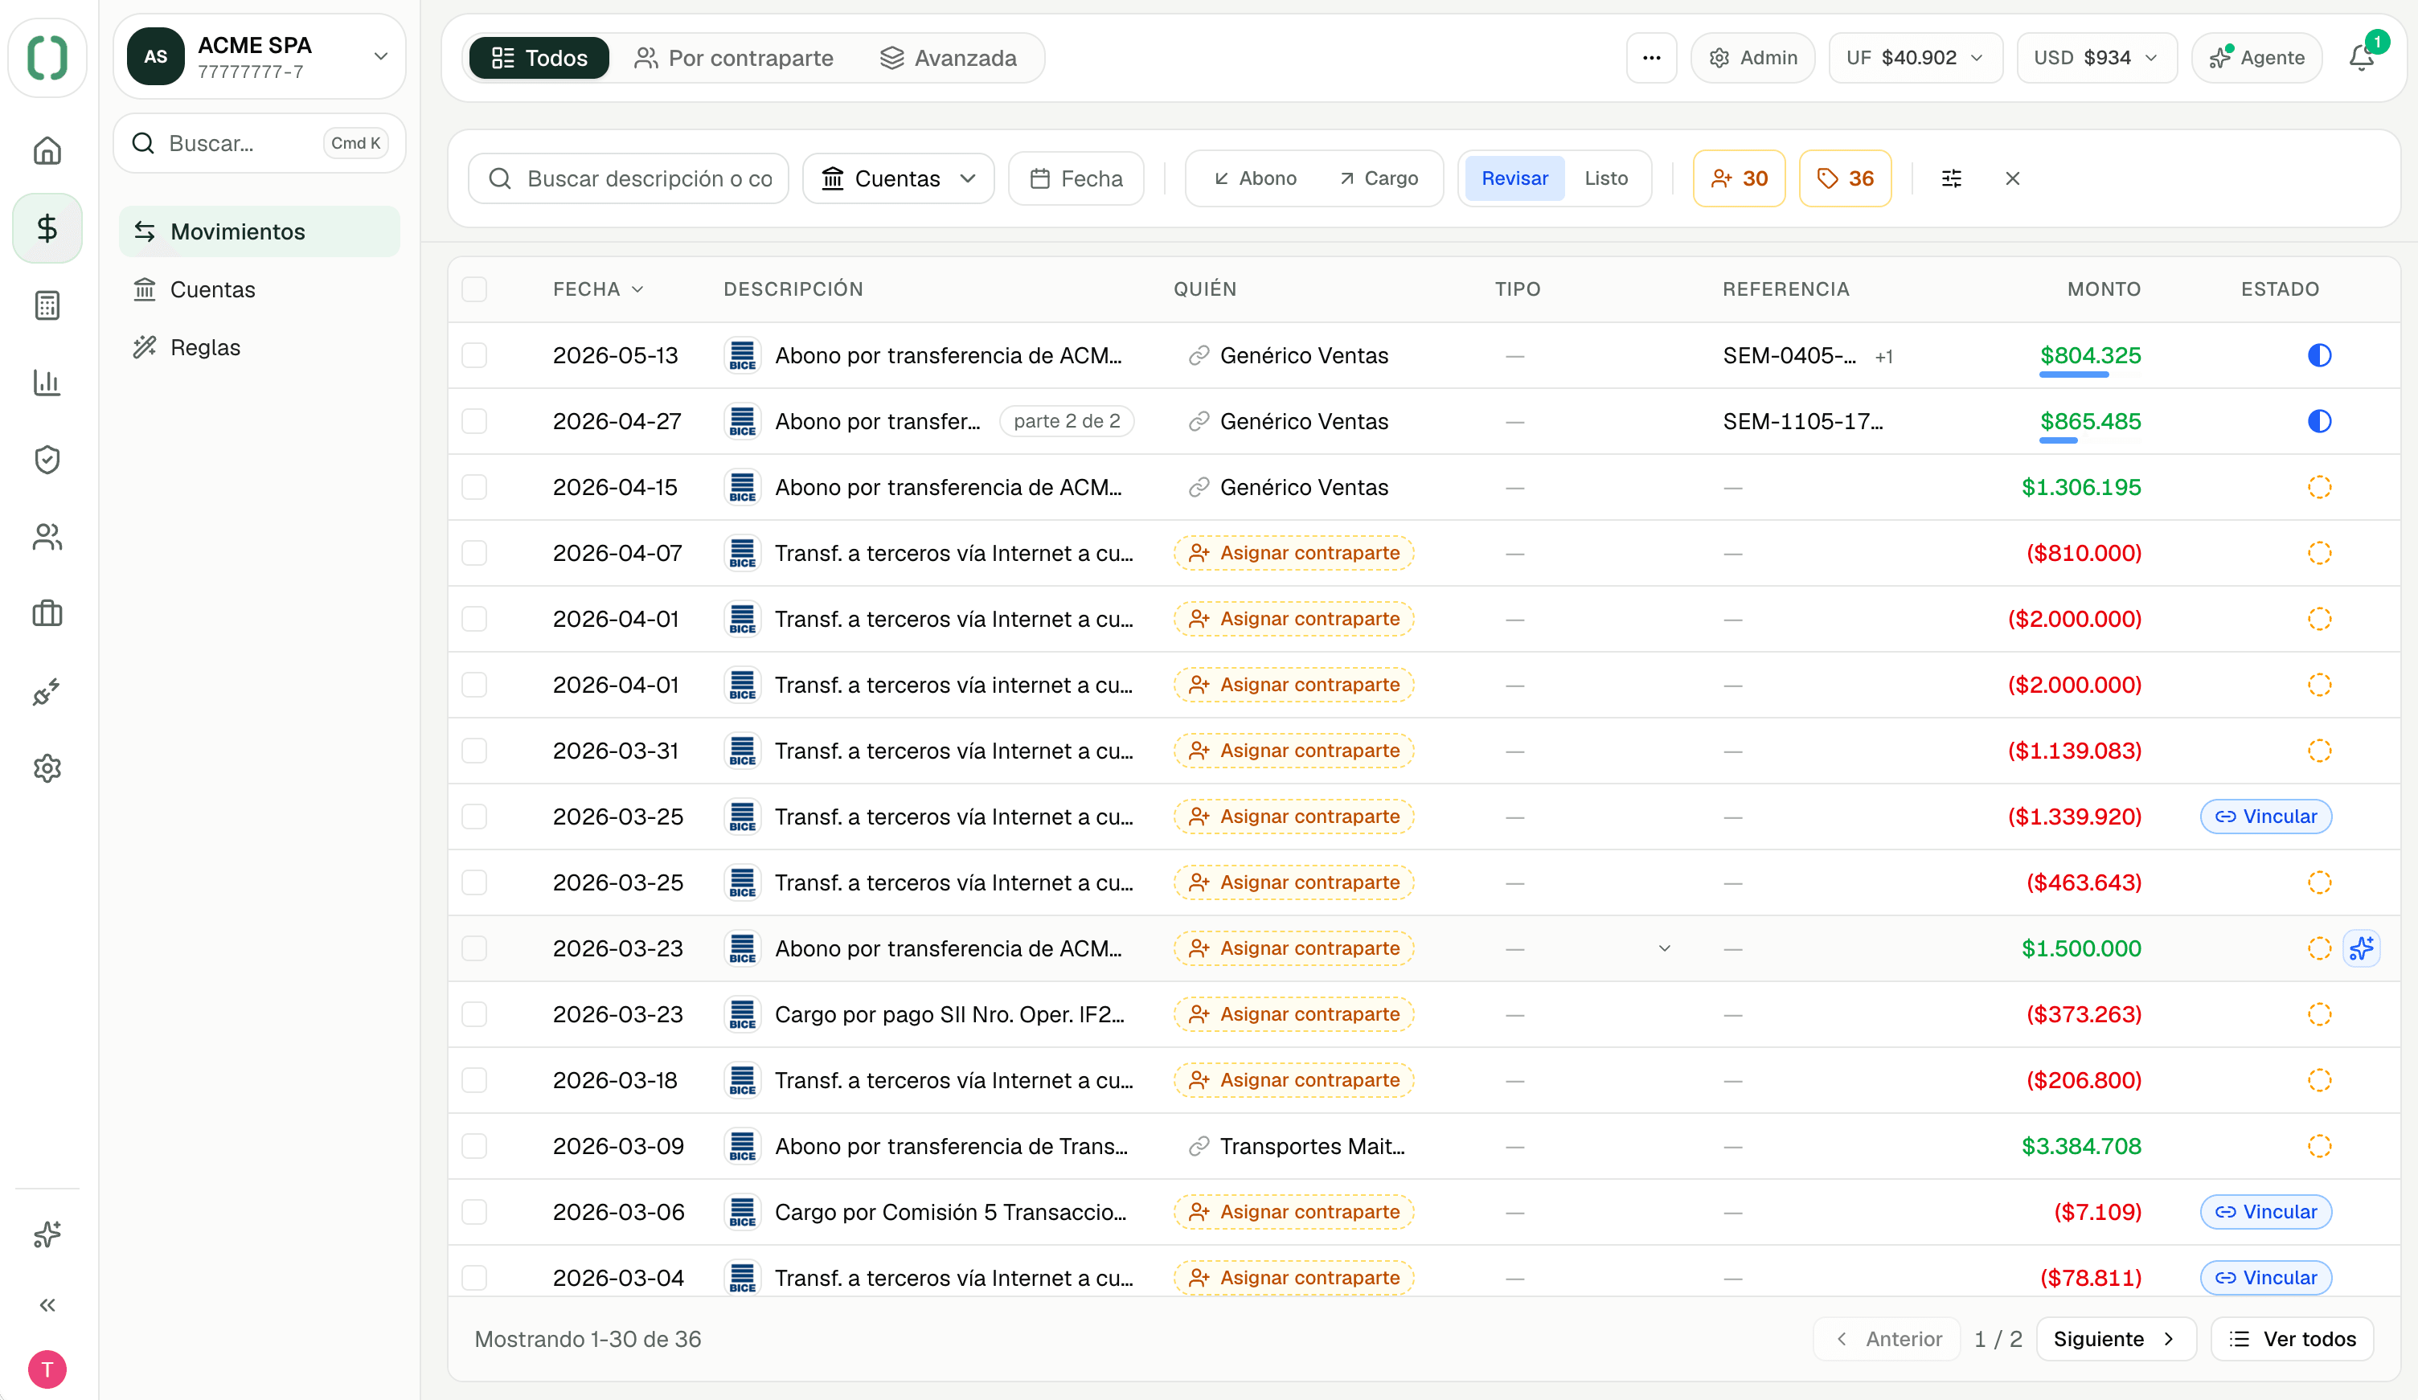Check the 2026-05-13 row checkbox
This screenshot has width=2418, height=1400.
[474, 356]
